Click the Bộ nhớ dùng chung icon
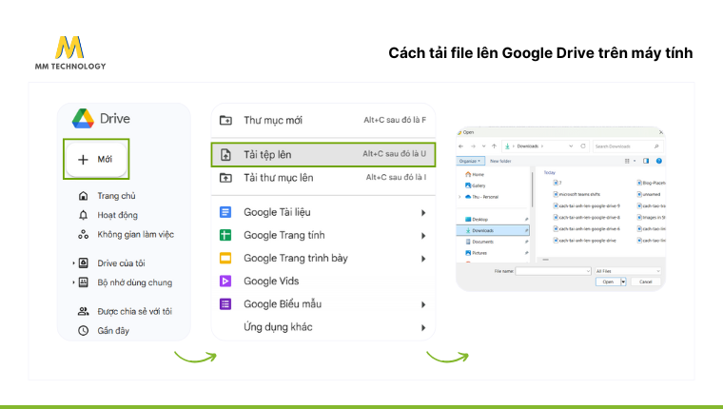 click(83, 282)
